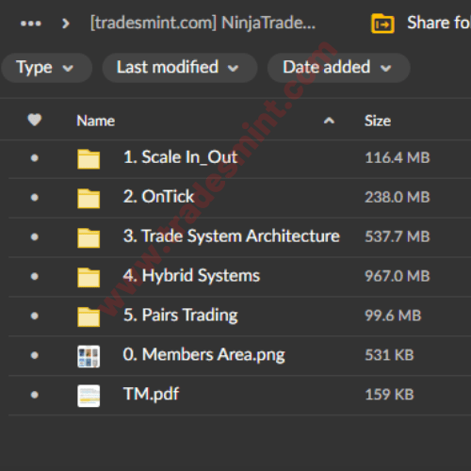Click the folder icon of 2. OnTick
Image resolution: width=471 pixels, height=471 pixels.
pyautogui.click(x=89, y=199)
